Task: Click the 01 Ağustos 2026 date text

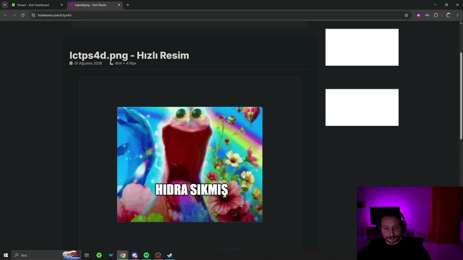Action: tap(88, 63)
